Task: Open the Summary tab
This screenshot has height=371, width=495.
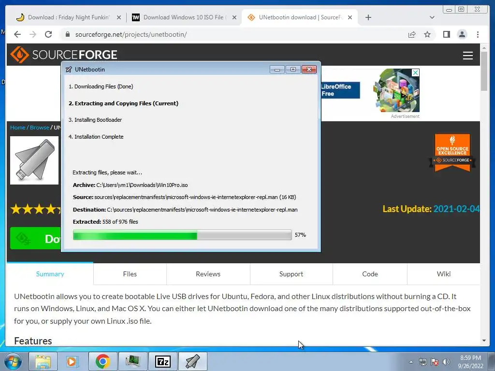Action: coord(50,274)
